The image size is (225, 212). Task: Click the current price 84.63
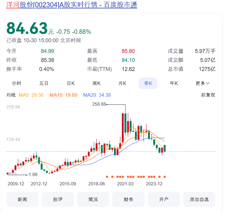27,28
